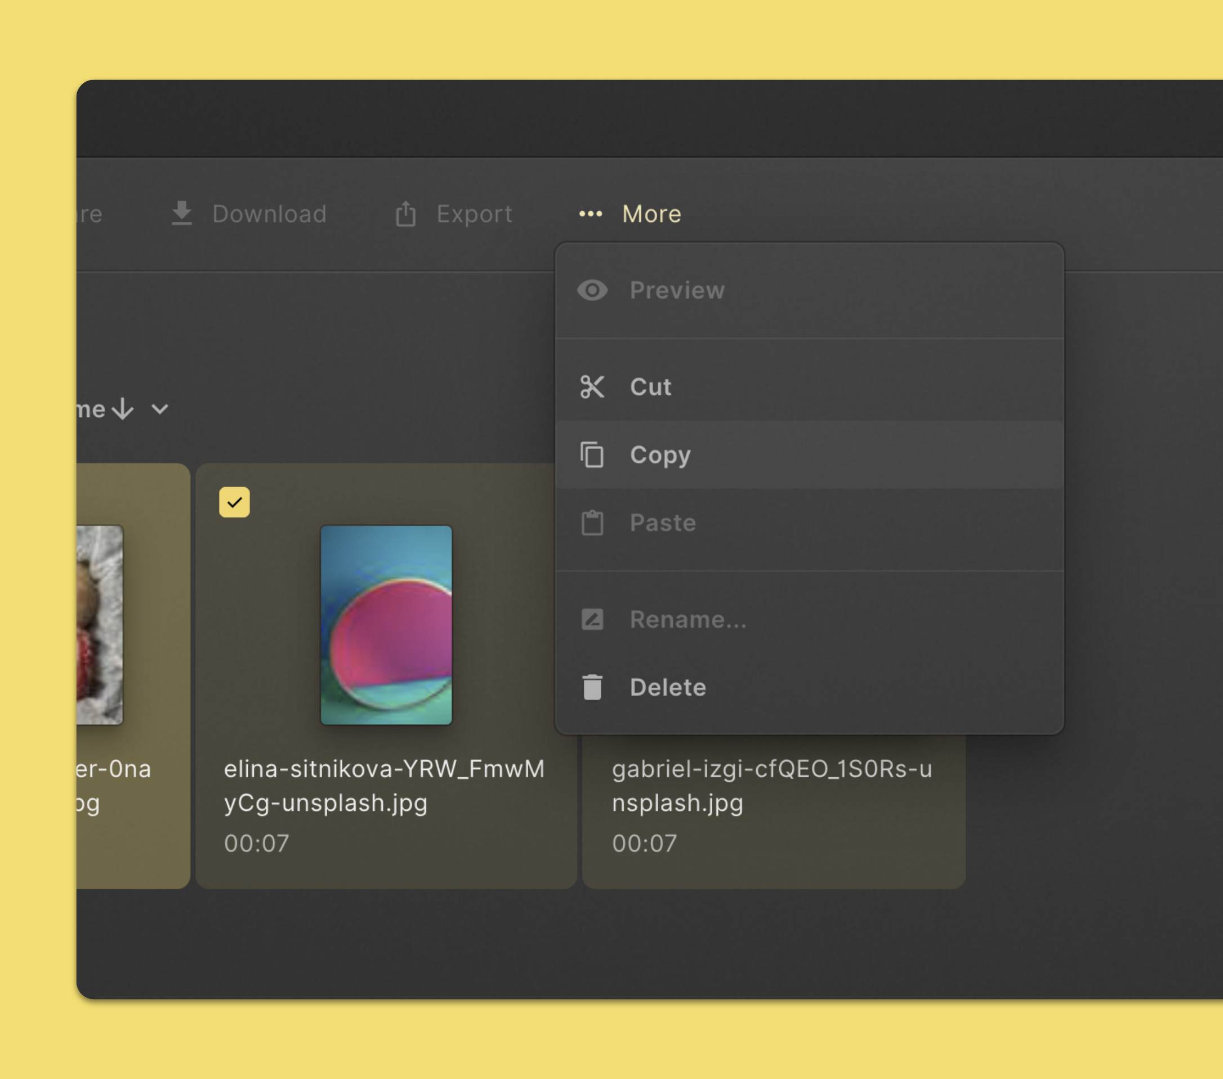Open the partially visible thumbnail above er-0na

tap(100, 625)
